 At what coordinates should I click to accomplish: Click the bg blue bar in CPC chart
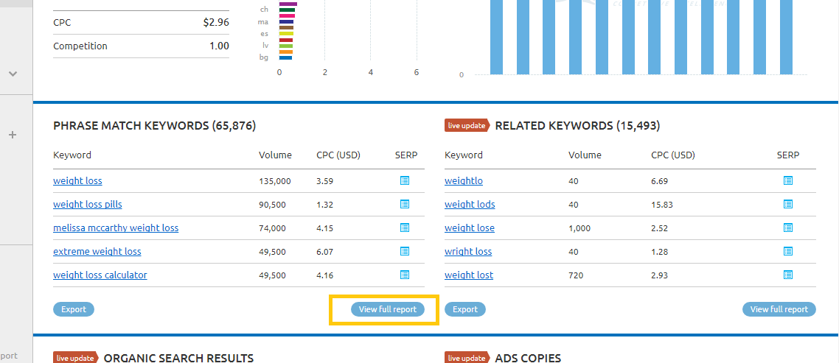(286, 57)
